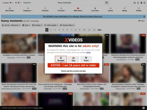Image resolution: width=147 pixels, height=110 pixels.
Task: Go to results page 2
Action: 51,30
